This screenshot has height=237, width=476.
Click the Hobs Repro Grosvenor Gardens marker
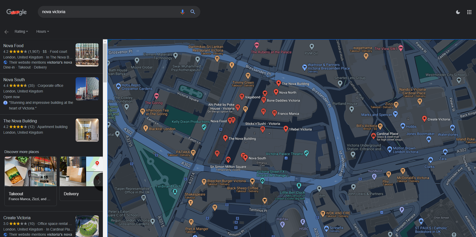118,86
